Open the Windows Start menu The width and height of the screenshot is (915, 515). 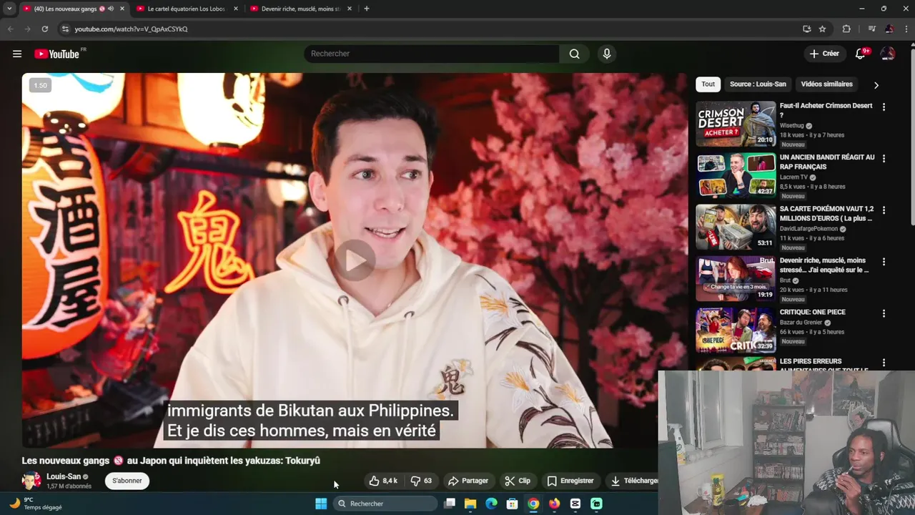321,504
